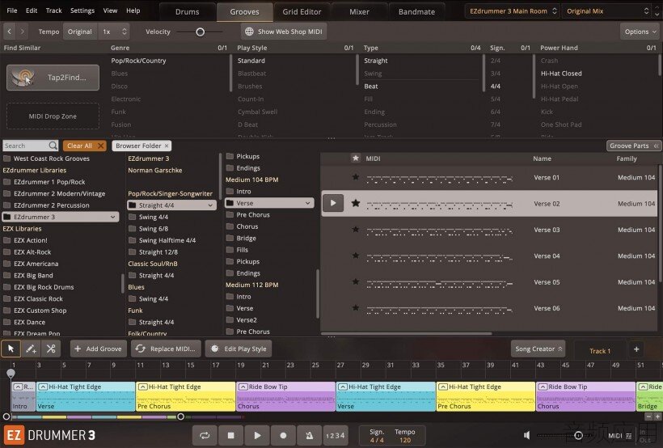Viewport: 663px width, 448px height.
Task: Go back with the left arrow
Action: pos(10,32)
